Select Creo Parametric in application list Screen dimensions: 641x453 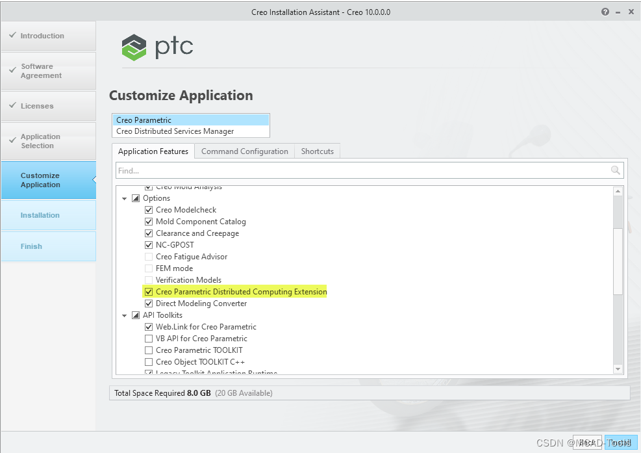[191, 120]
